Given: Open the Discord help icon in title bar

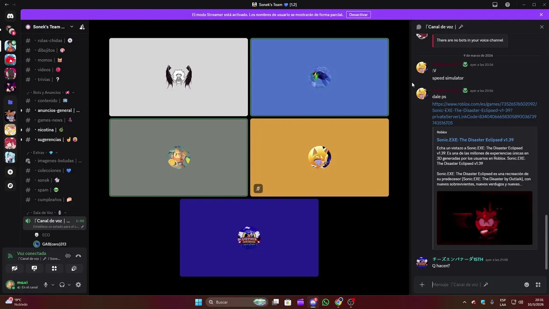Looking at the screenshot, I should coord(507,5).
